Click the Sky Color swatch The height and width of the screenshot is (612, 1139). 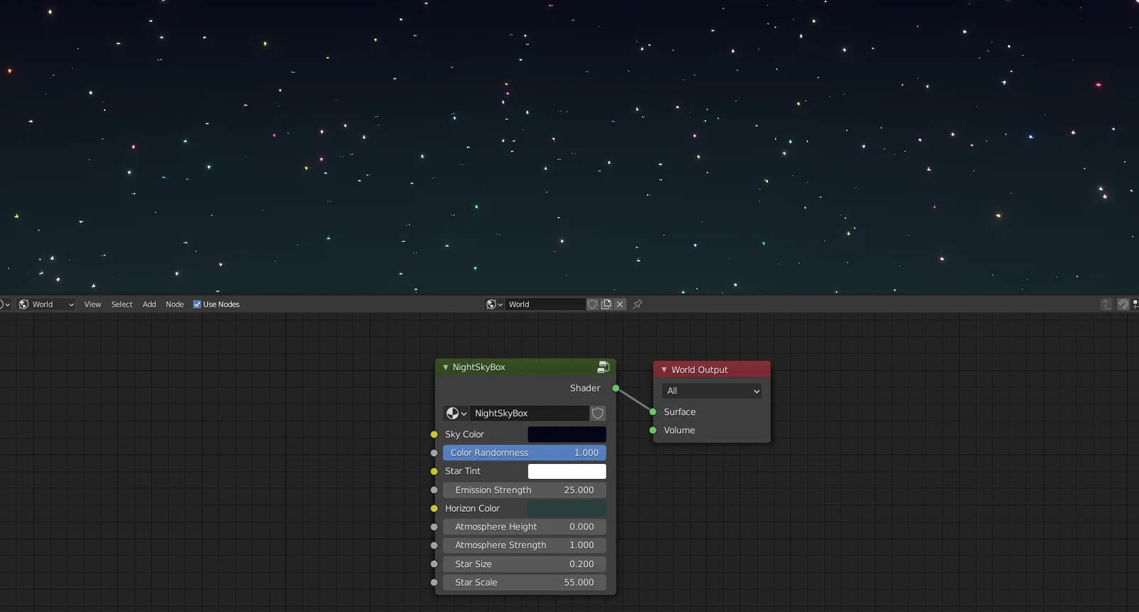pos(567,434)
